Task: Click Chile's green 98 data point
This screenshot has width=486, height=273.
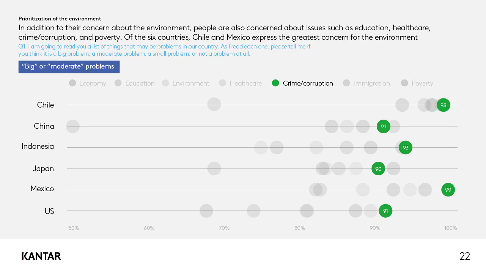Action: 444,105
